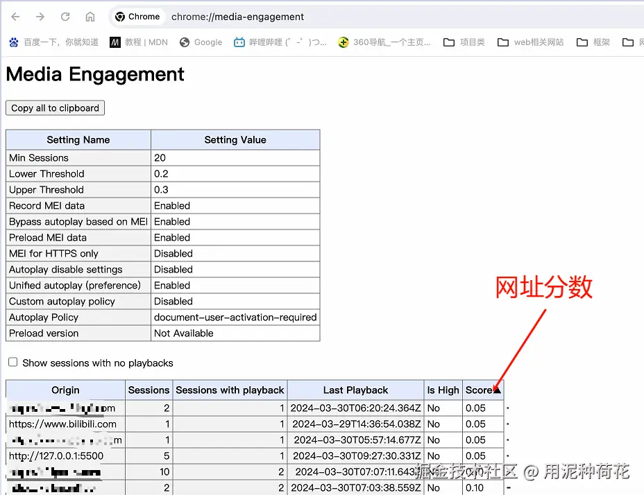Click the Setting Name column header
This screenshot has height=495, width=644.
tap(78, 139)
